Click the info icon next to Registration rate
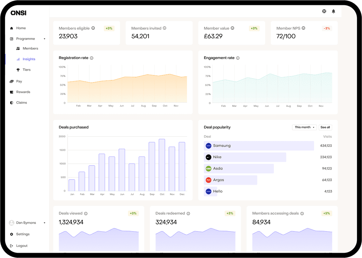 pyautogui.click(x=92, y=58)
